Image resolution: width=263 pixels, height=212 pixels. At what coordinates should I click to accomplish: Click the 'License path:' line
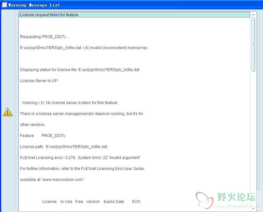point(64,147)
